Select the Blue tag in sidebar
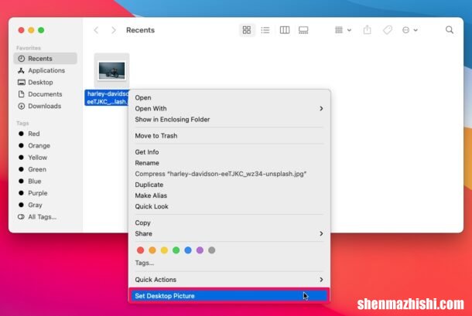This screenshot has width=472, height=316. click(x=45, y=181)
